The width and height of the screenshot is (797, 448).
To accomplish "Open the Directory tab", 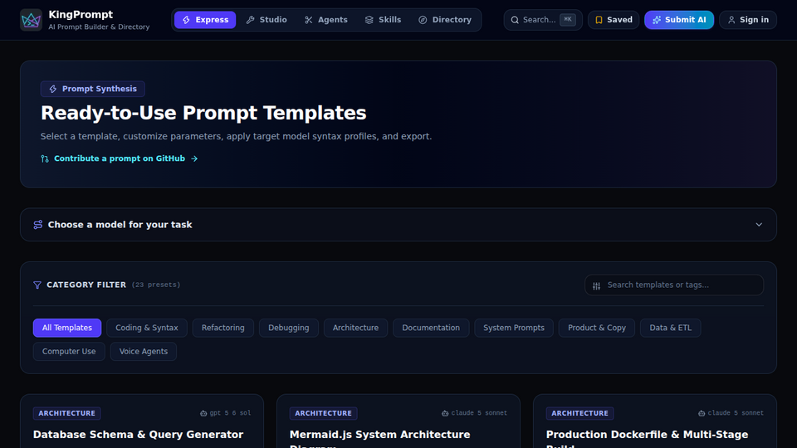I will (445, 20).
